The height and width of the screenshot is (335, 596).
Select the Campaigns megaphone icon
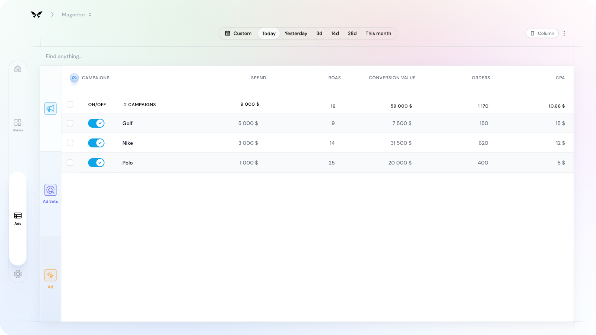(x=50, y=108)
